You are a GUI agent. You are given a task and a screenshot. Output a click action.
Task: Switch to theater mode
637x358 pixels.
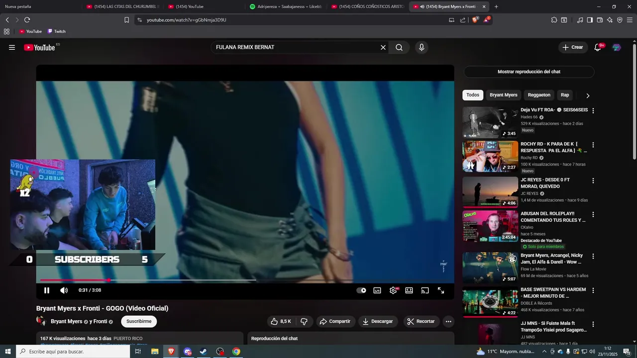tap(409, 290)
